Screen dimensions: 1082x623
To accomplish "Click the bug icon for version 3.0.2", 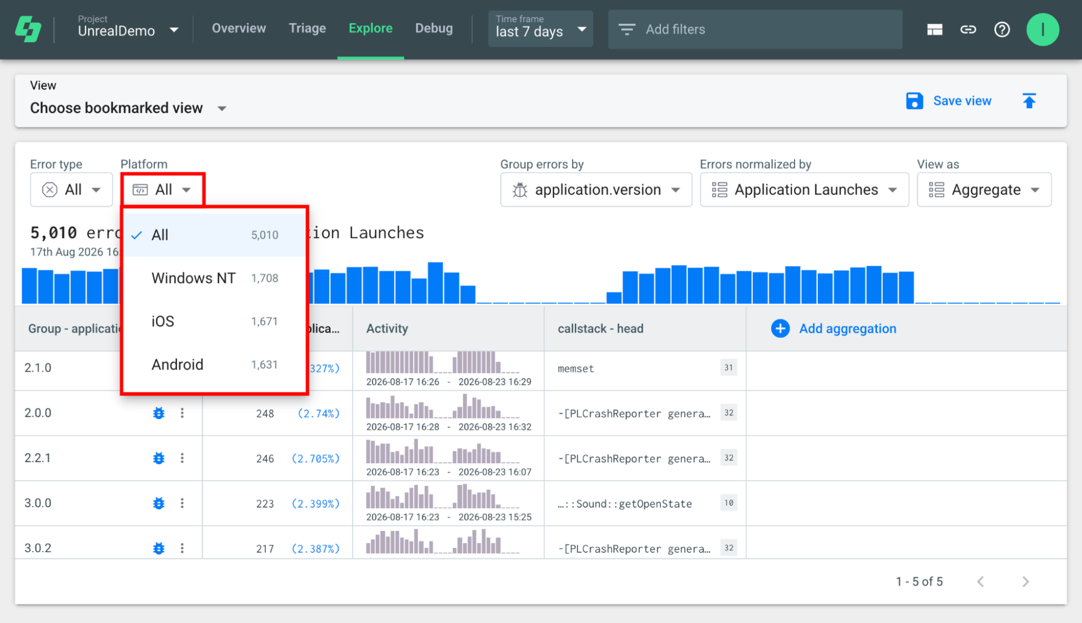I will coord(159,548).
